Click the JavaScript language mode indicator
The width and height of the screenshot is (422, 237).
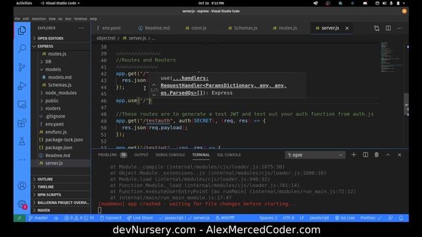pyautogui.click(x=319, y=218)
